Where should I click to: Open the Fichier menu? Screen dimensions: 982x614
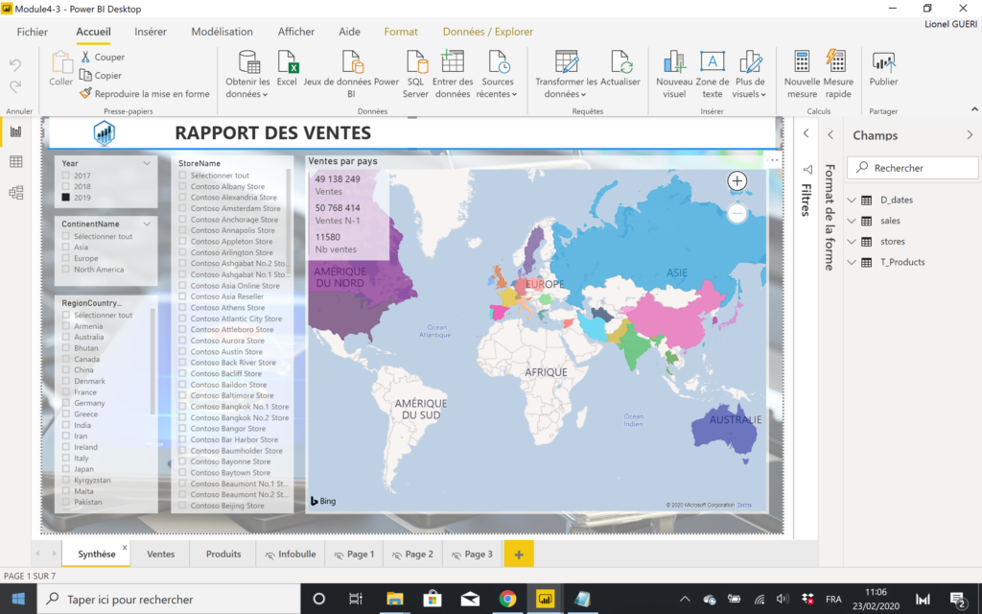(32, 32)
